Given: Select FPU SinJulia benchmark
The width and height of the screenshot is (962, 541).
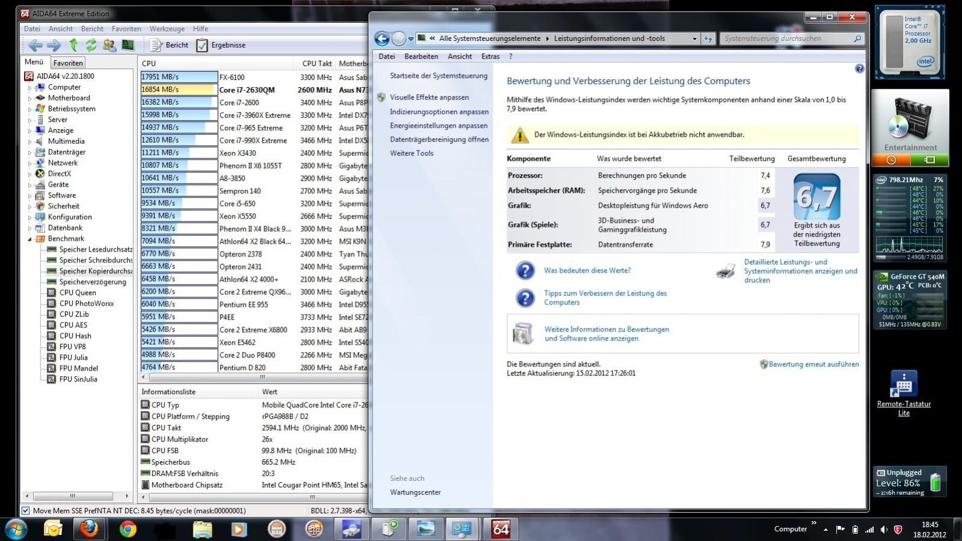Looking at the screenshot, I should point(78,380).
